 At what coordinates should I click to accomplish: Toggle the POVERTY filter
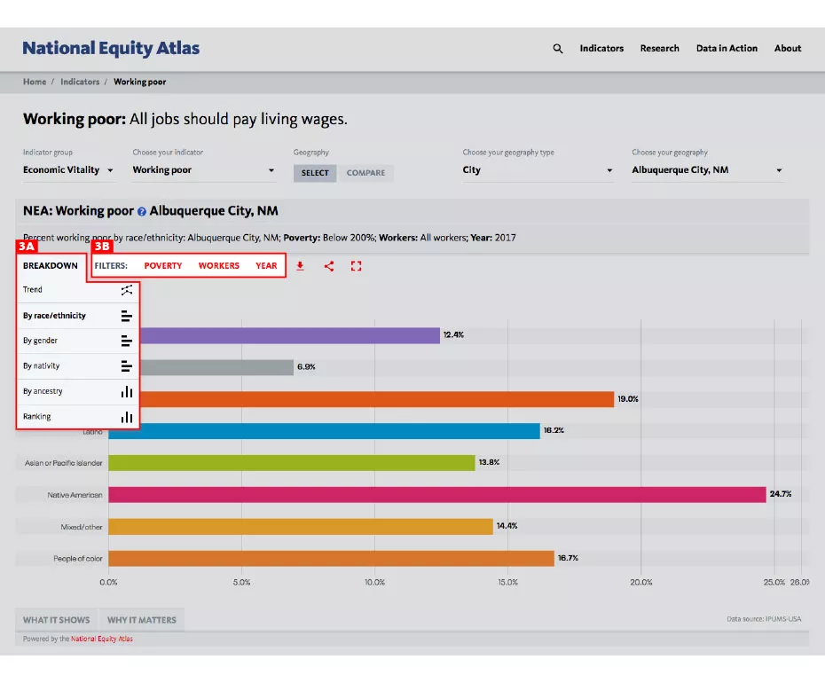(162, 265)
